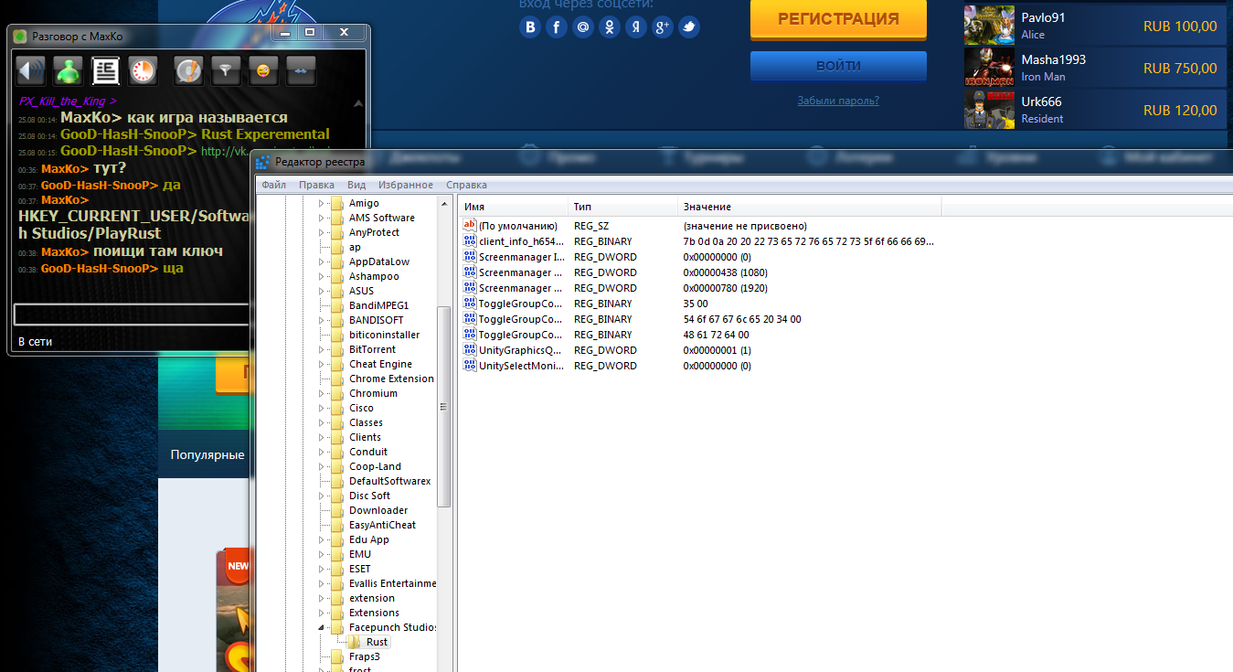
Task: Sign in with the Yandex Я icon
Action: pos(636,27)
